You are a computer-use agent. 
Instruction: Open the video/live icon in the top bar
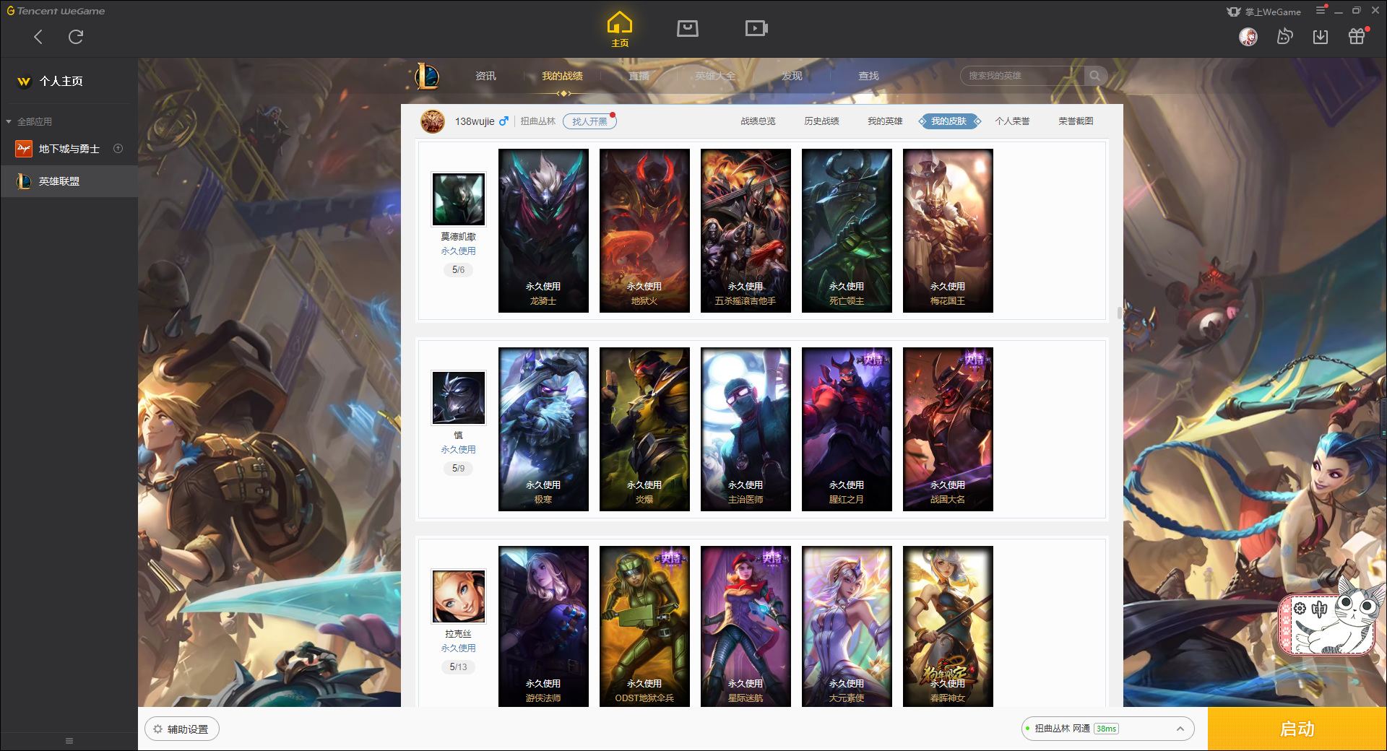tap(756, 28)
